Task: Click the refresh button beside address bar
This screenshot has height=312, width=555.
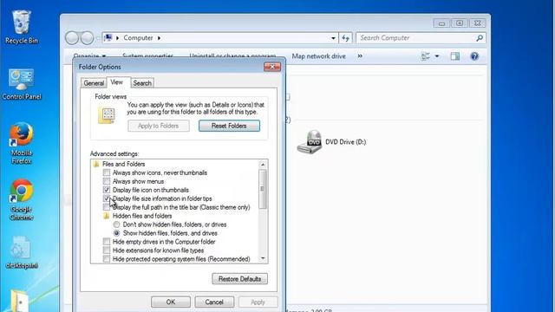Action: [x=345, y=38]
